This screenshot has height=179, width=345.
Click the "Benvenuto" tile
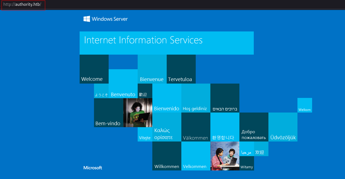123,84
